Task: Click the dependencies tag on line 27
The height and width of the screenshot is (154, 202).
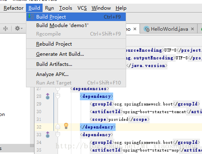Action: [90, 89]
